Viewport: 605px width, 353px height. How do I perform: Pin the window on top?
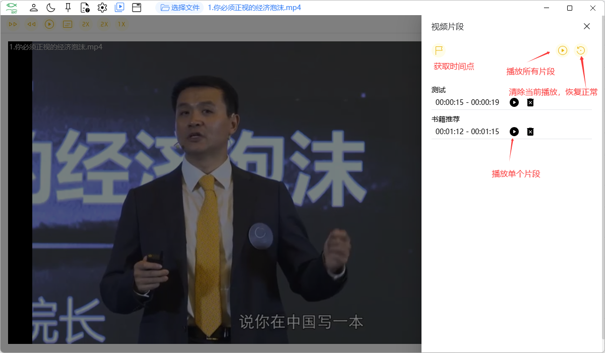pos(68,8)
